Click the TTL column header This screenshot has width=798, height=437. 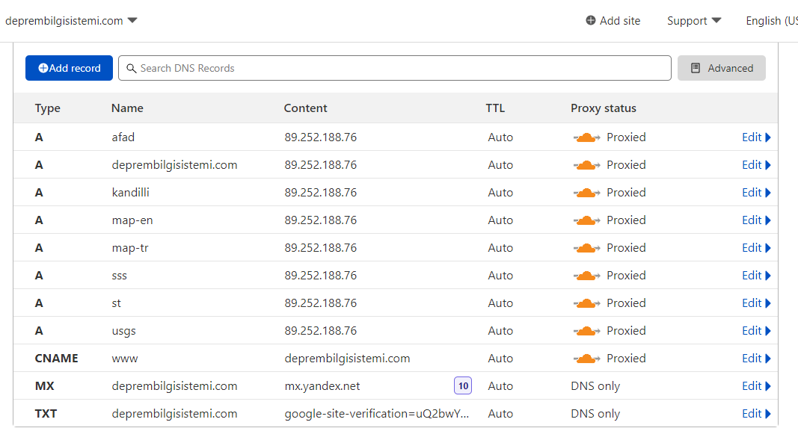pyautogui.click(x=495, y=108)
